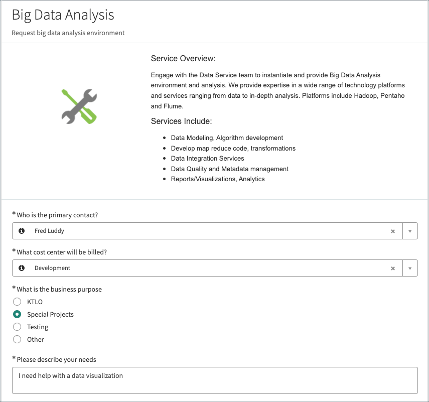Click inside the needs description textbox
The width and height of the screenshot is (429, 402).
click(x=215, y=380)
